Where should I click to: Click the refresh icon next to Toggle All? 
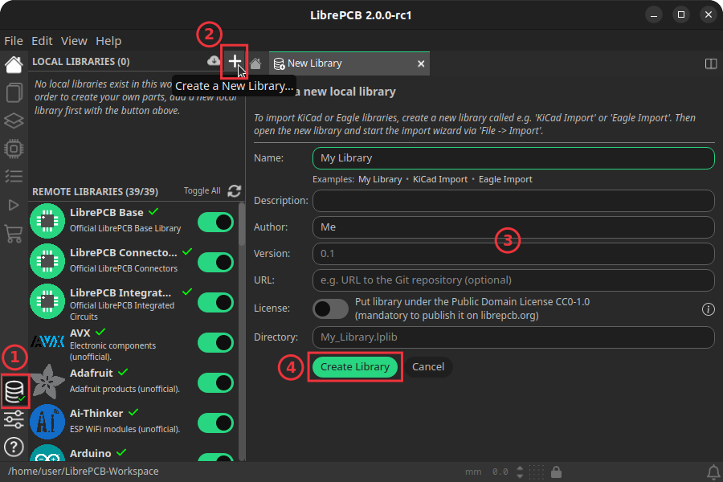coord(234,191)
